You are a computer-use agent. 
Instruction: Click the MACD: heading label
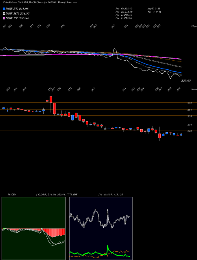pyautogui.click(x=11, y=195)
